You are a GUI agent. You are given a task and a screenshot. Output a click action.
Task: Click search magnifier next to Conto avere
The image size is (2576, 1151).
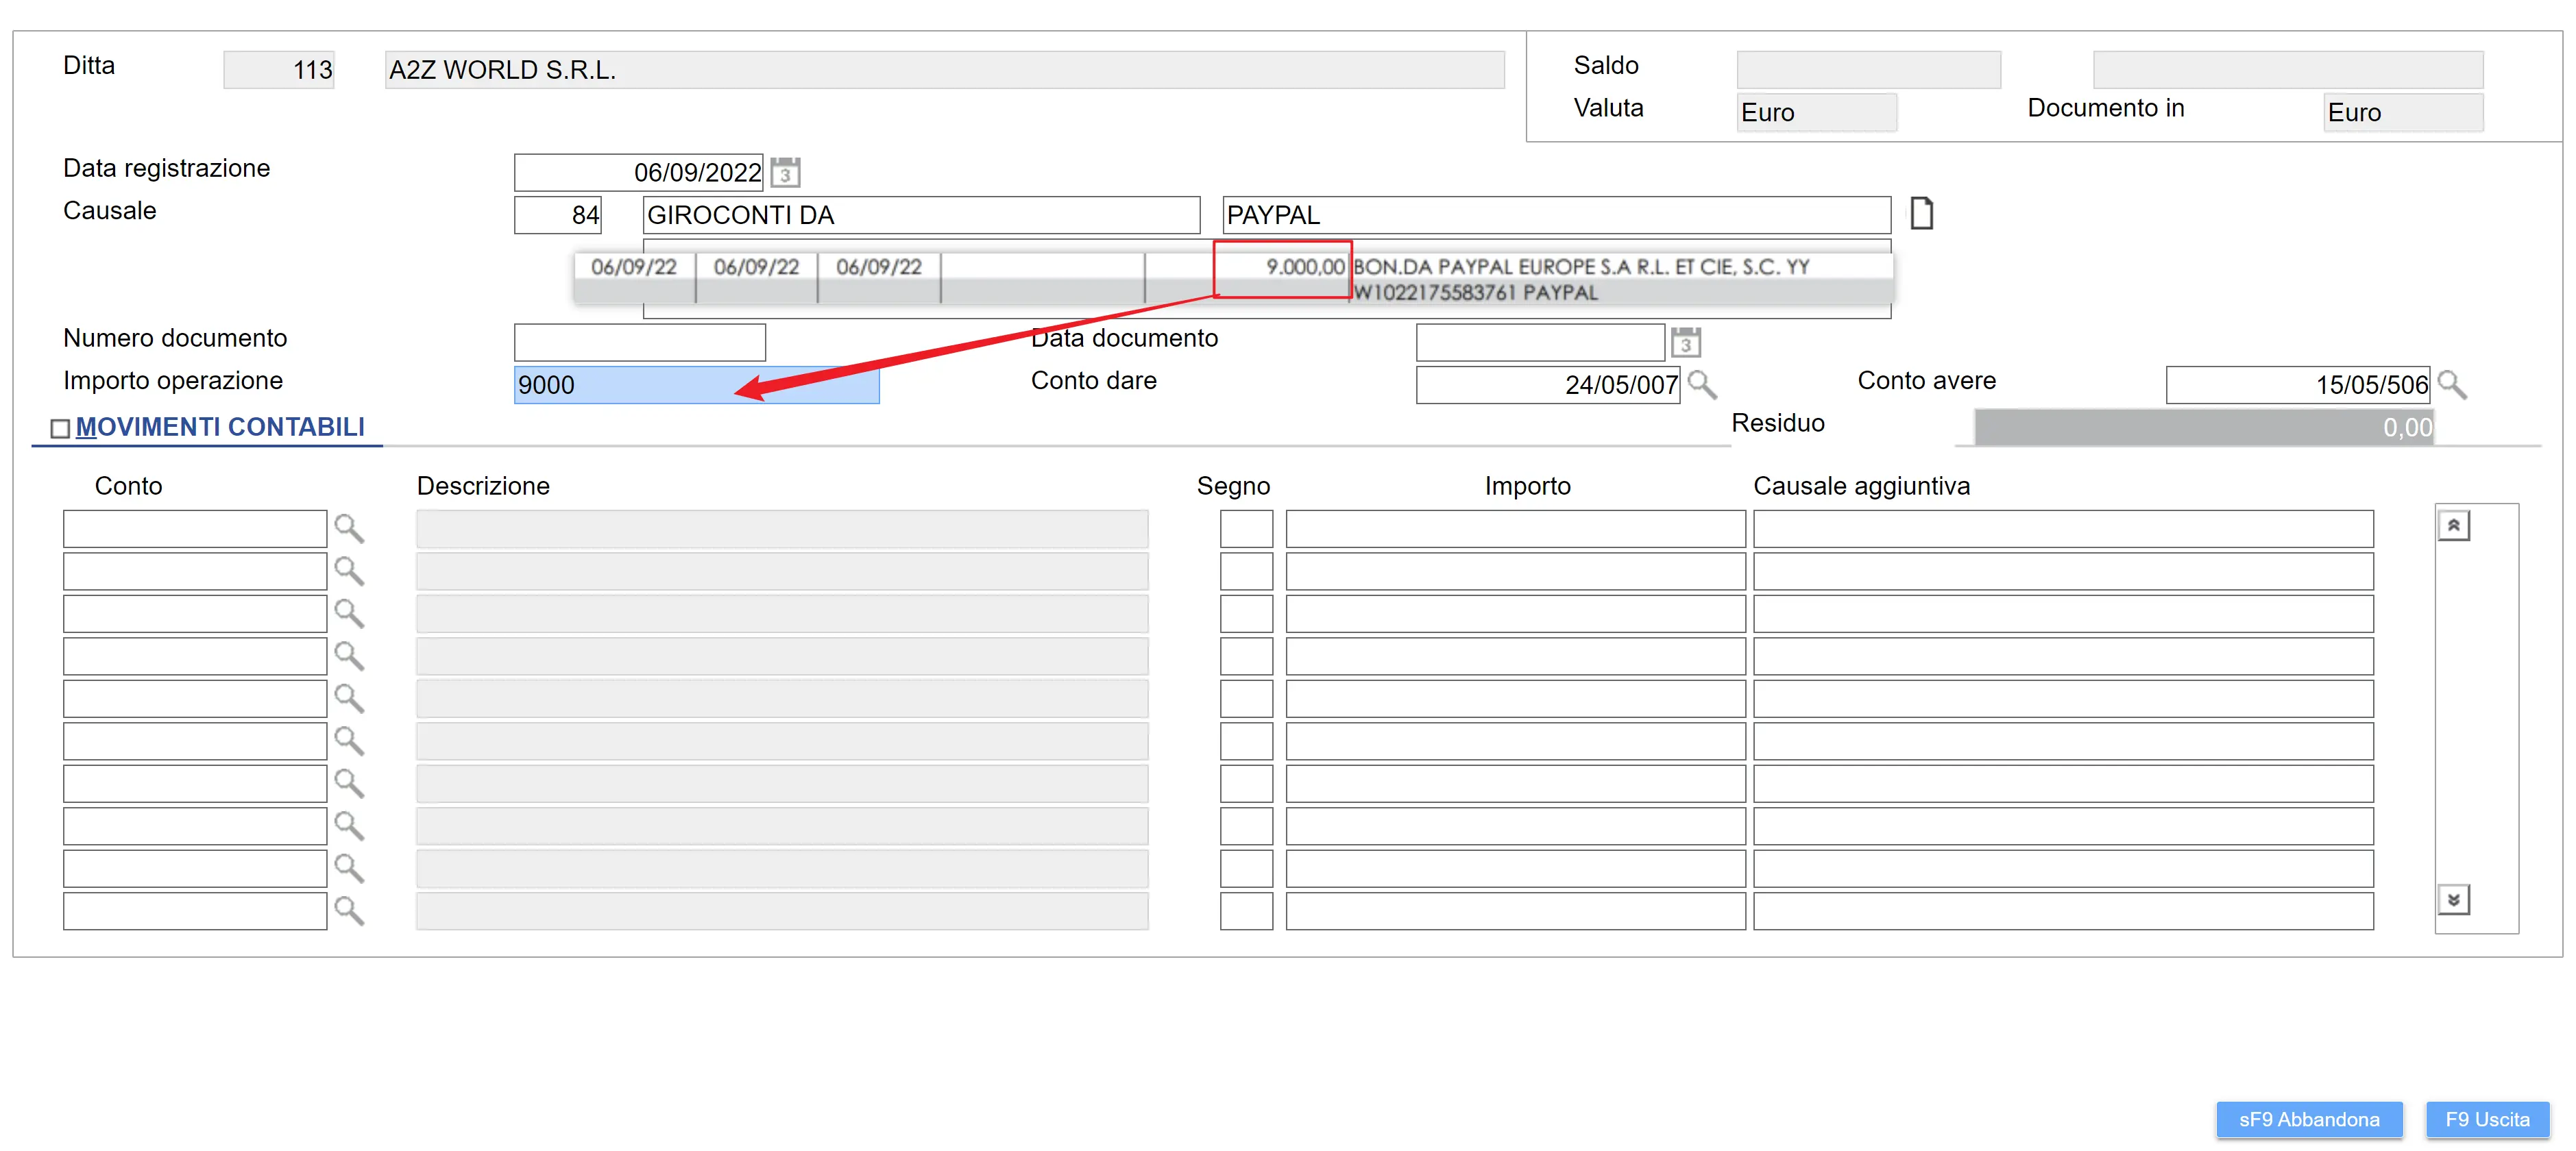point(2451,384)
